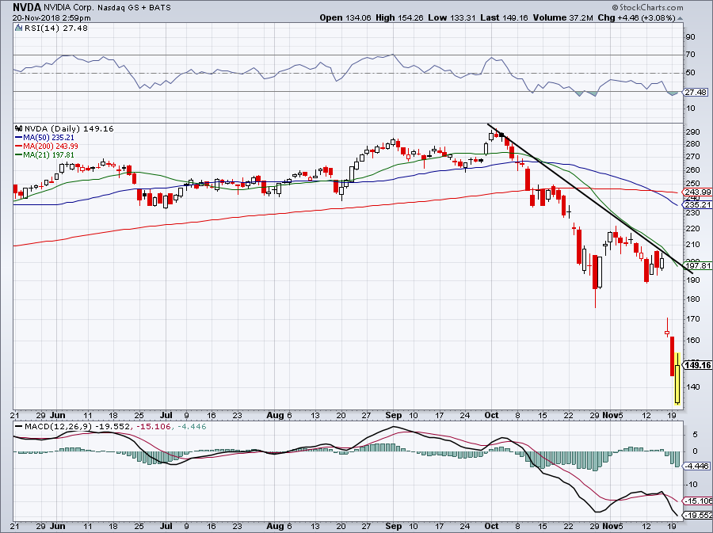Click the Nasdaq GS + BATS exchange label
Screen dimensions: 713x533
[x=134, y=8]
